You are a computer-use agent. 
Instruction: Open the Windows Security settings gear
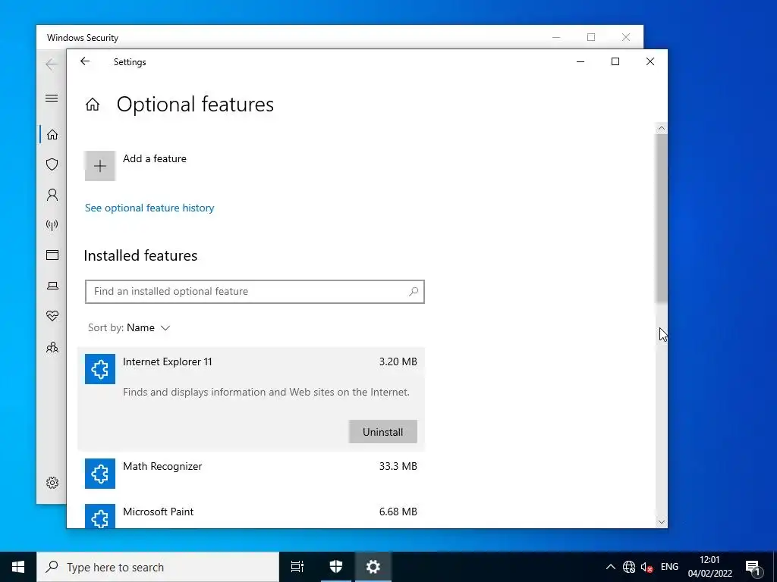pos(52,483)
